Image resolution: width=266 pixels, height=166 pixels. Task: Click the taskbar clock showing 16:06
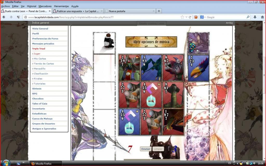click(260, 163)
